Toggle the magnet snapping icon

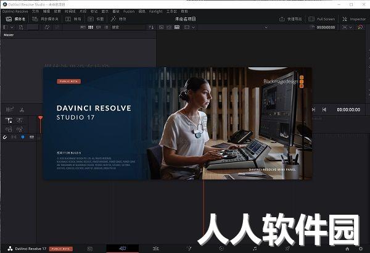[x=5, y=137]
